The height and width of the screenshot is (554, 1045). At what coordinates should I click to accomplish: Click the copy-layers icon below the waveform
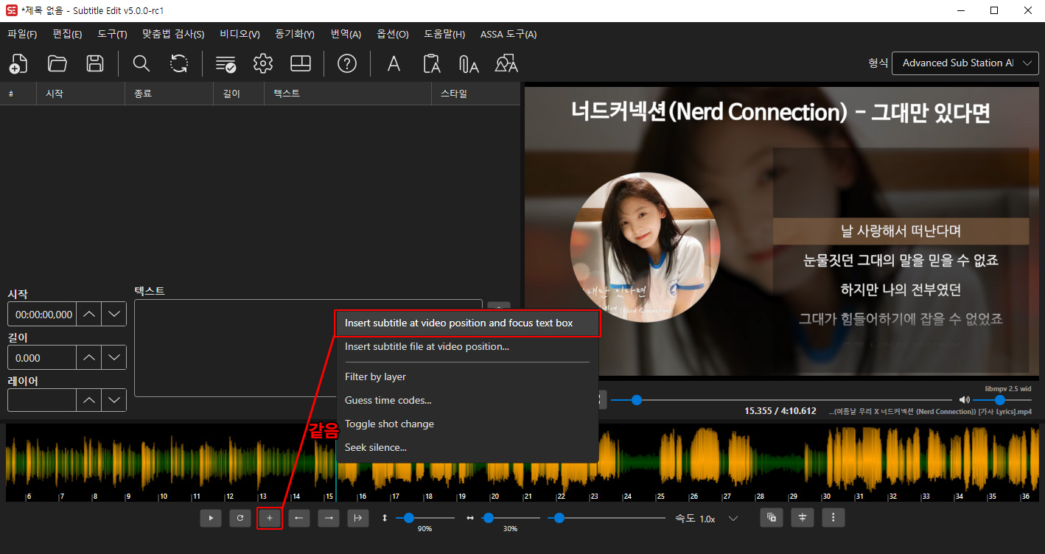tap(772, 518)
